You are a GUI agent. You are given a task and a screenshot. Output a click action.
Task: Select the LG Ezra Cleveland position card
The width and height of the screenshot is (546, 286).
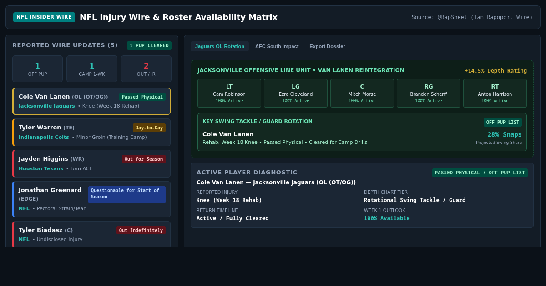click(296, 93)
